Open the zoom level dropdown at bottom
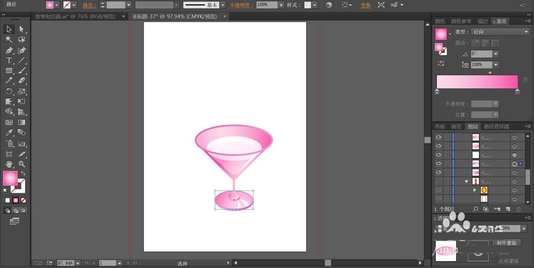The height and width of the screenshot is (268, 534). (78, 263)
